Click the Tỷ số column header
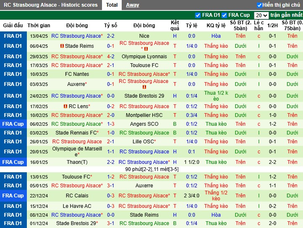Image resolution: width=303 pixels, height=228 pixels. tap(110, 25)
